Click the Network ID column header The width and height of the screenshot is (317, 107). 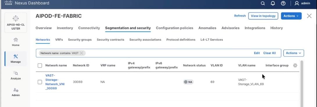tap(81, 65)
